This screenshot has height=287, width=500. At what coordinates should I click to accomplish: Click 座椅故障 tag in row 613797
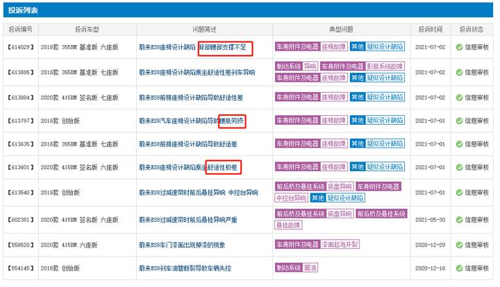tap(333, 120)
